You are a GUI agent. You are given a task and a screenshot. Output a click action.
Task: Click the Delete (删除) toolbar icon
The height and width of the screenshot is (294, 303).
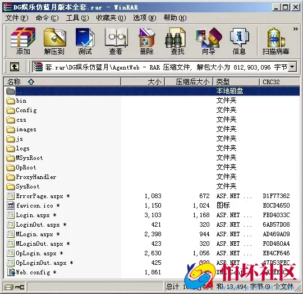coord(147,41)
